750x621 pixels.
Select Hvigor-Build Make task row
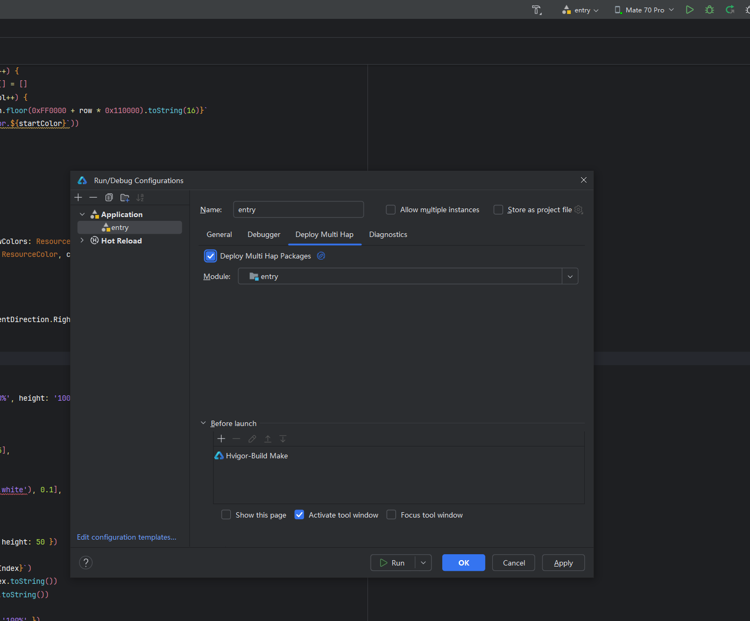pyautogui.click(x=399, y=456)
